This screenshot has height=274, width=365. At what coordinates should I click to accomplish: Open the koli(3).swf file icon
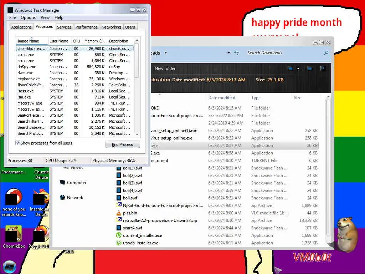click(119, 183)
